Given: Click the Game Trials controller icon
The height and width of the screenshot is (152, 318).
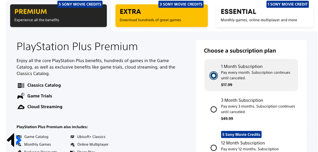Looking at the screenshot, I should click(21, 96).
